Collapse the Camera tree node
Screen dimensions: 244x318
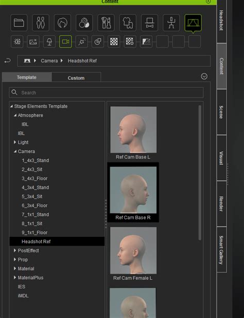(15, 151)
